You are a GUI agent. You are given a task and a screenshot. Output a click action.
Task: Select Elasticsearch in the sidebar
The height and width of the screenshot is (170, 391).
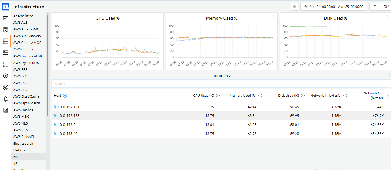(x=23, y=144)
